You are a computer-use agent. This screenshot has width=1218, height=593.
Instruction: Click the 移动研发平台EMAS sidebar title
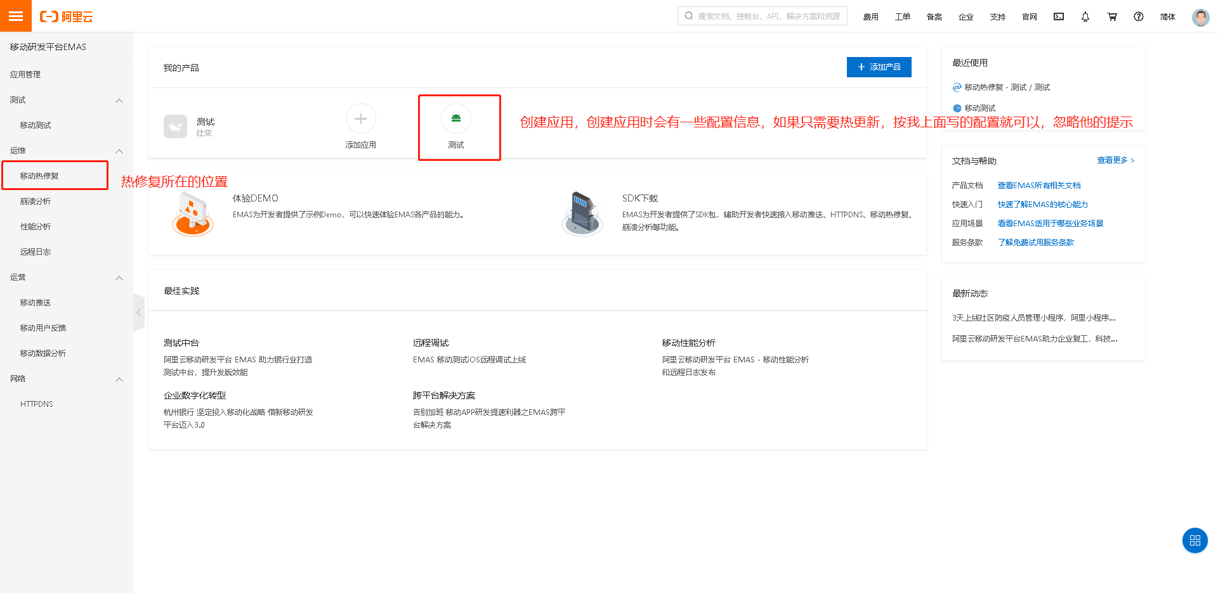pyautogui.click(x=48, y=47)
